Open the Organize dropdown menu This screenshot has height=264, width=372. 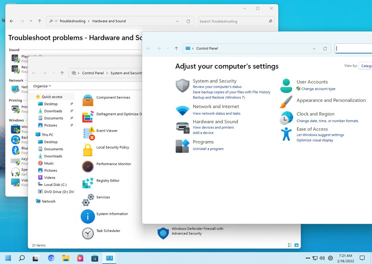tap(42, 86)
